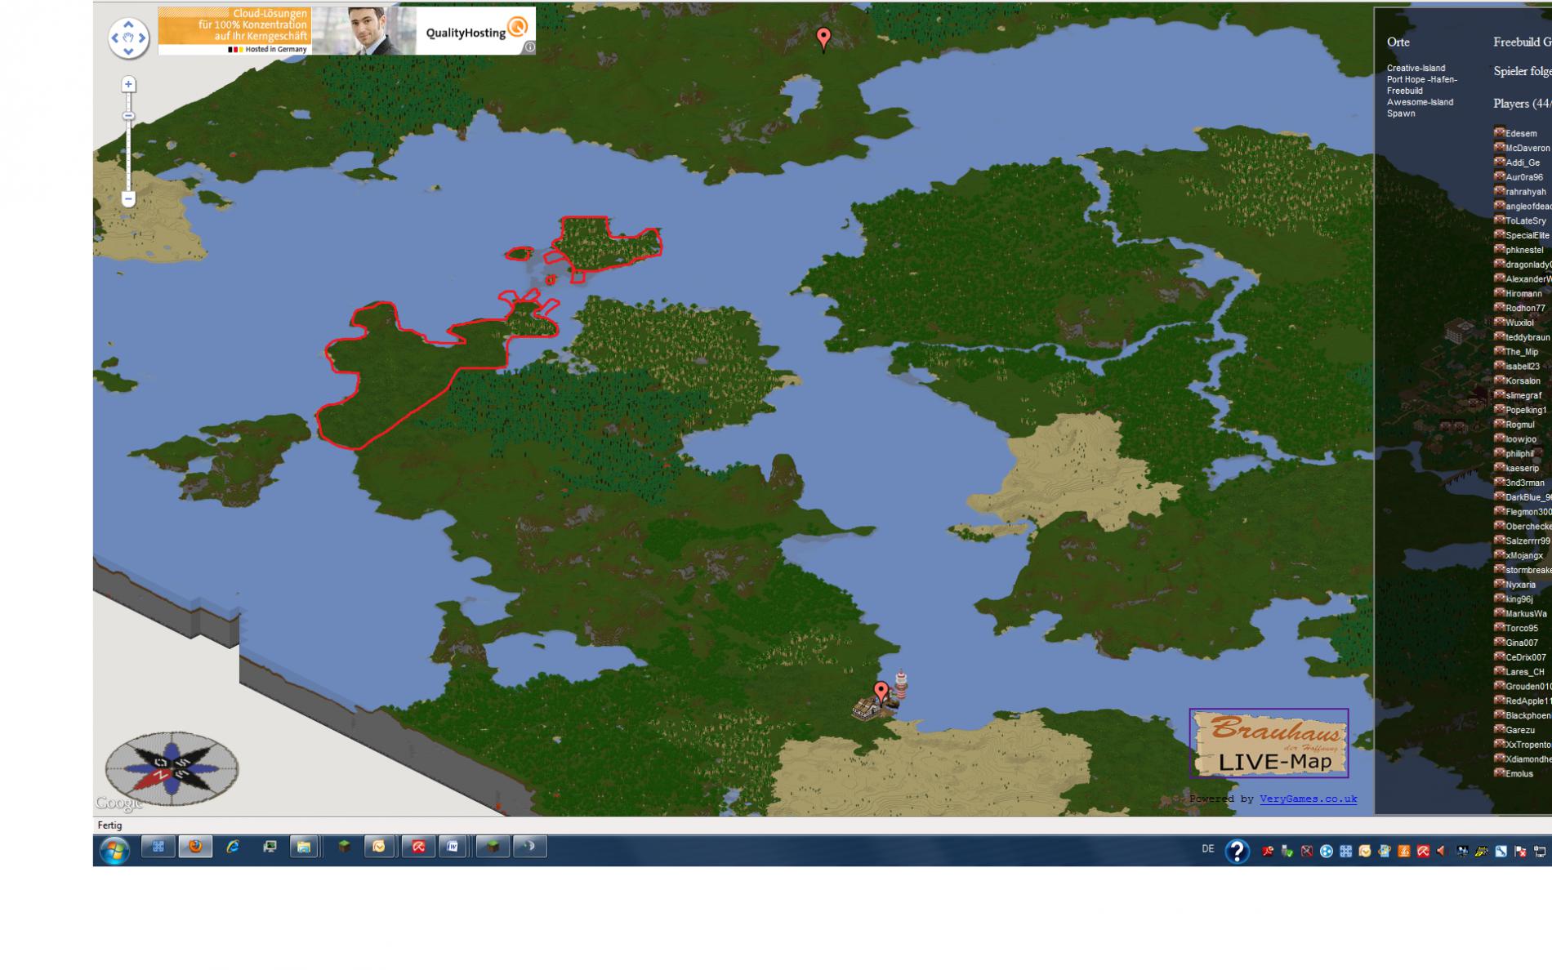The image size is (1552, 970).
Task: Go to Port Hope -Hafen- location
Action: pos(1421,79)
